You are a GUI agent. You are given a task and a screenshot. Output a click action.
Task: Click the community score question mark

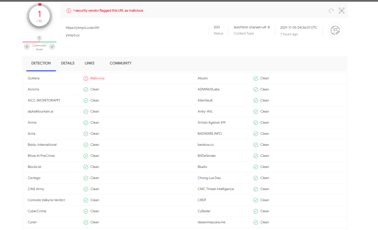point(39,38)
